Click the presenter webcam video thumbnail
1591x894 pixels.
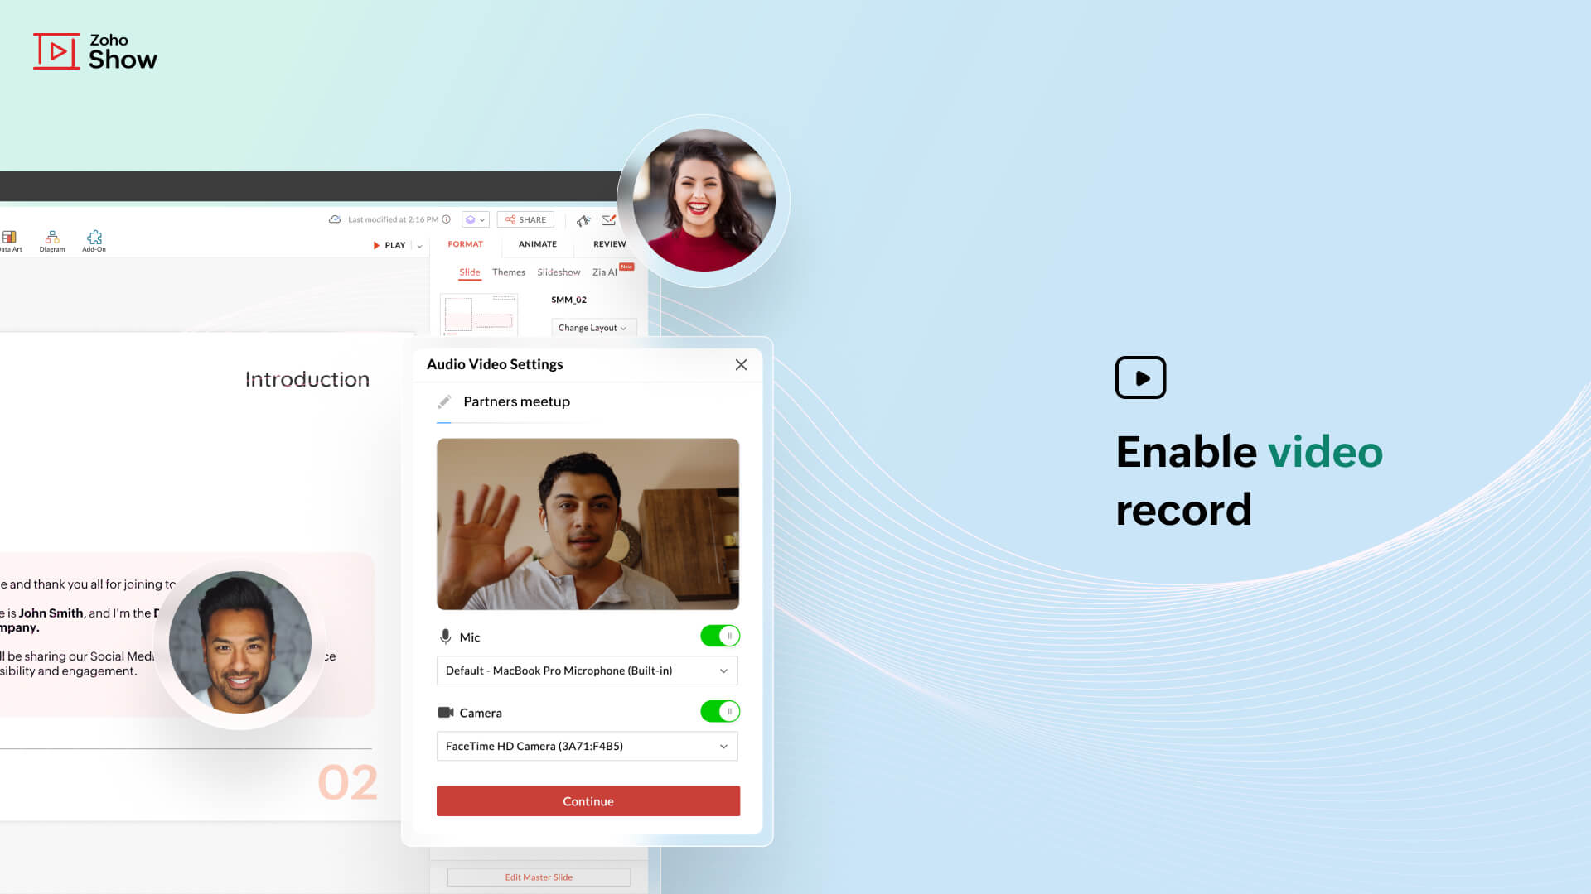588,523
